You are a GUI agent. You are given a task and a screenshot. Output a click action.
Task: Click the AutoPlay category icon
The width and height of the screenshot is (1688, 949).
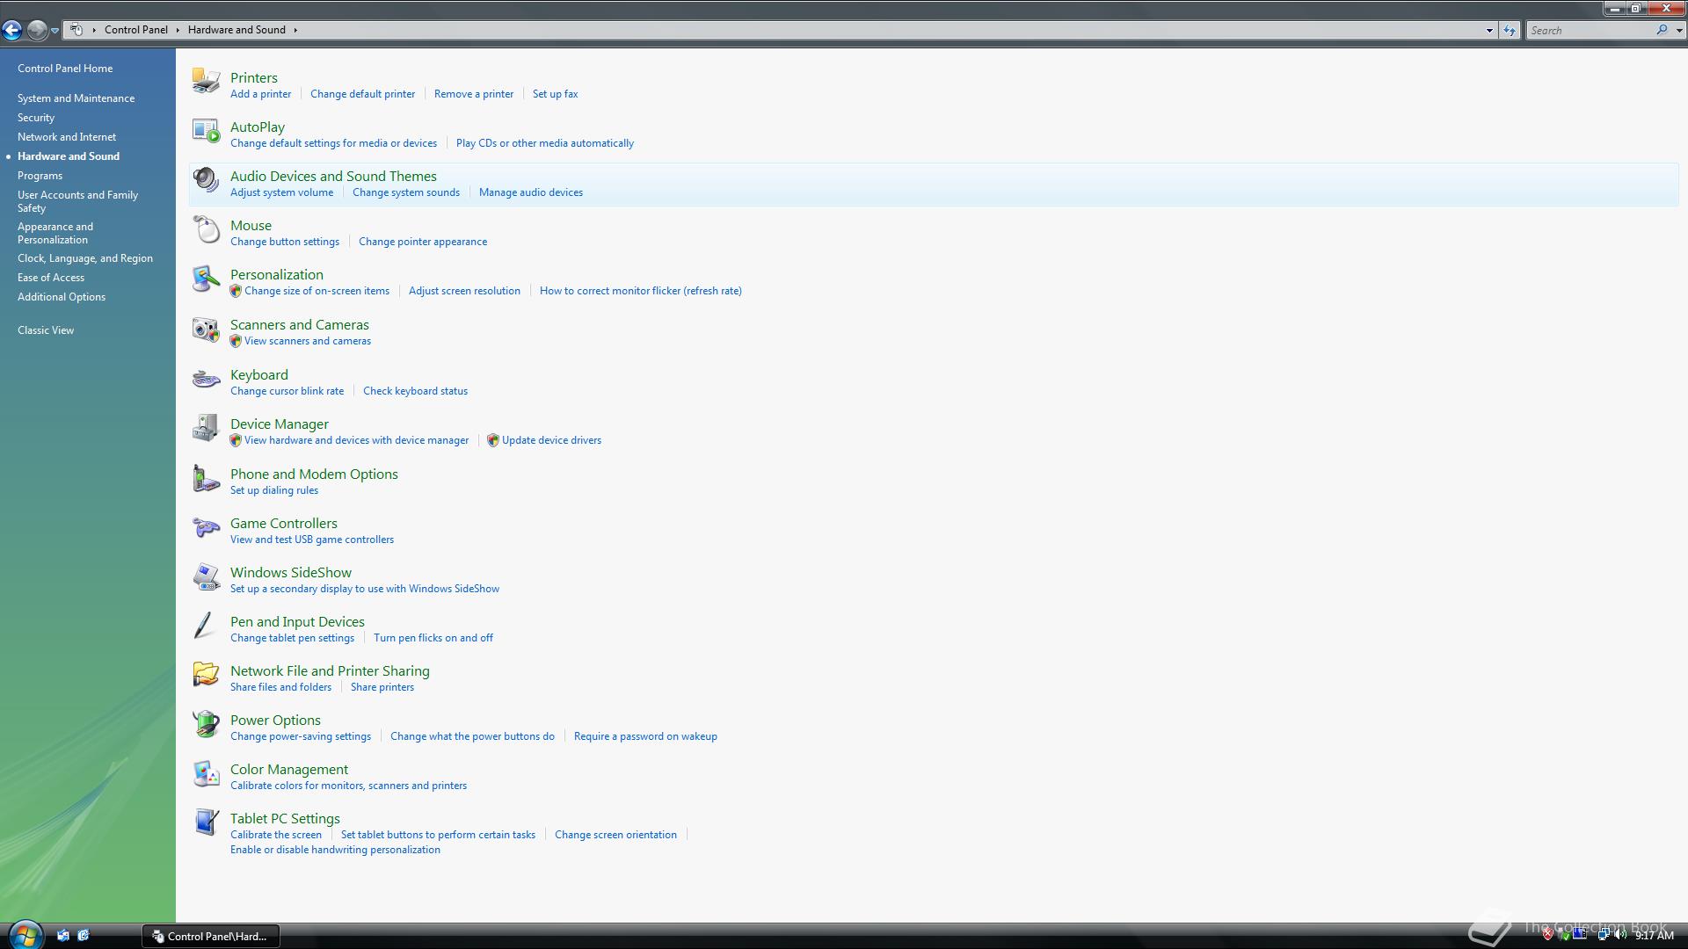point(206,130)
